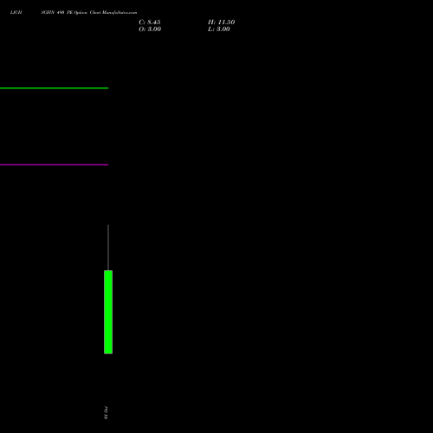Click the green horizontal indicator line
Viewport: 433px width, 433px height.
54,88
